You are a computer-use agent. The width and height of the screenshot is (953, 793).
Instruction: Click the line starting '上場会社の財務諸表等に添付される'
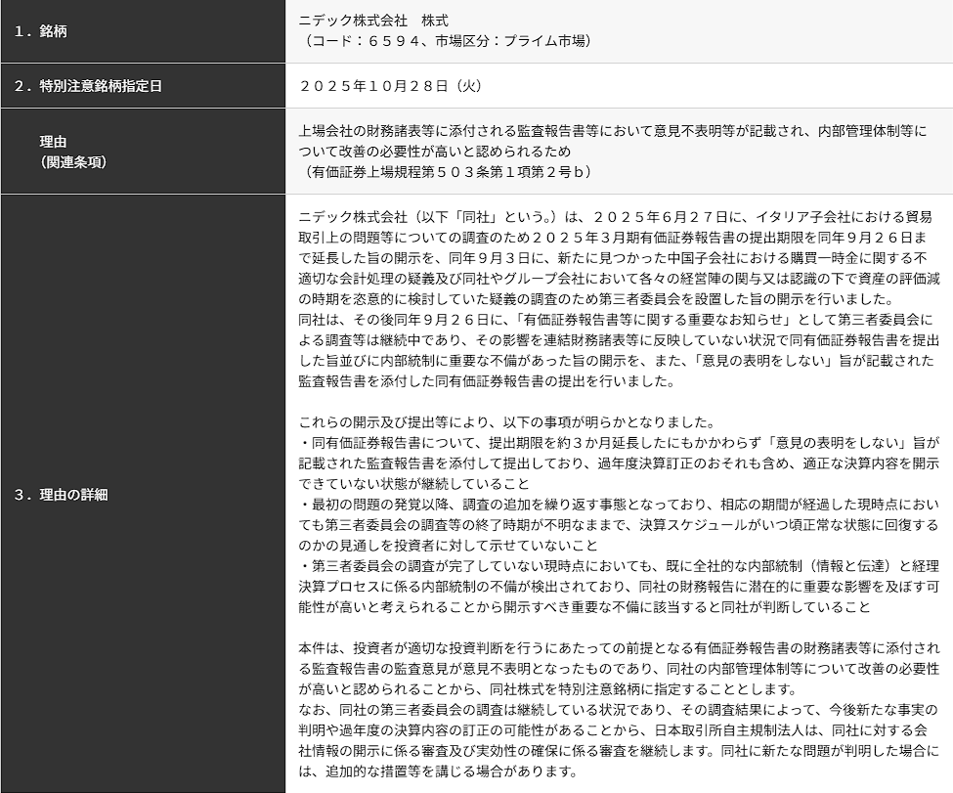coord(613,131)
